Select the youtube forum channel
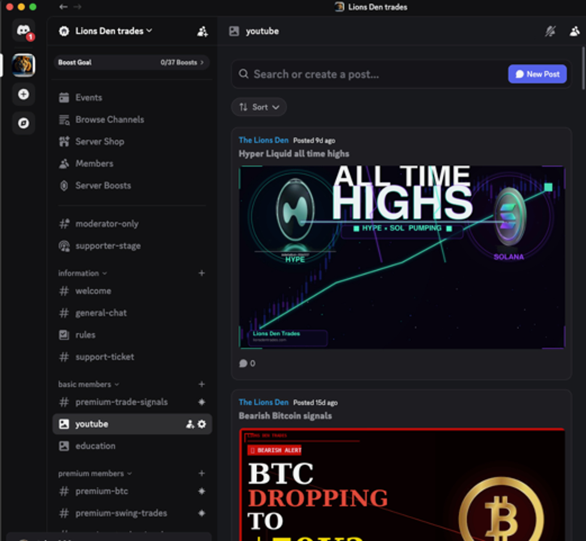 [x=131, y=424]
